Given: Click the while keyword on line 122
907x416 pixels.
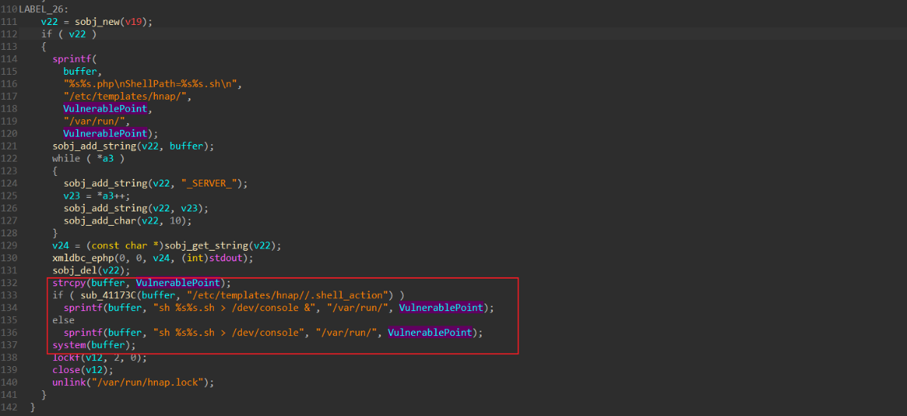Looking at the screenshot, I should (x=67, y=159).
